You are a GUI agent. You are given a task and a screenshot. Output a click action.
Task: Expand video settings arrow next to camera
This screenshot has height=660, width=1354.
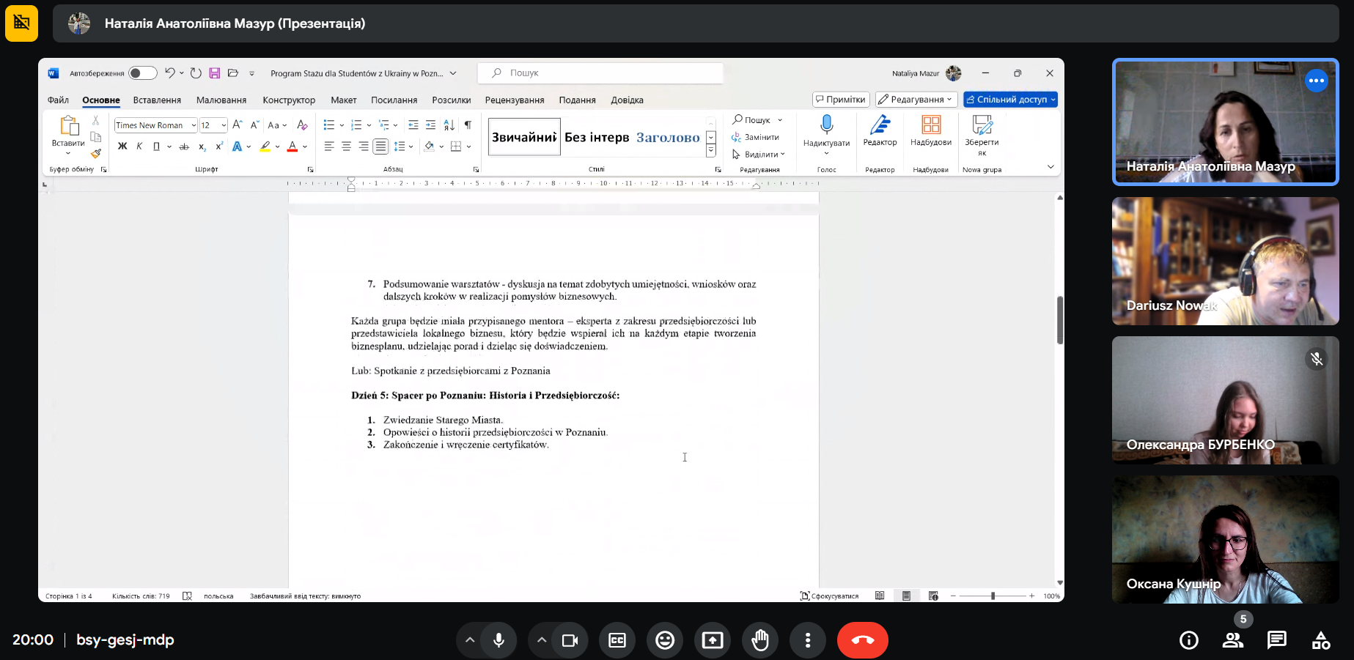[x=542, y=640]
